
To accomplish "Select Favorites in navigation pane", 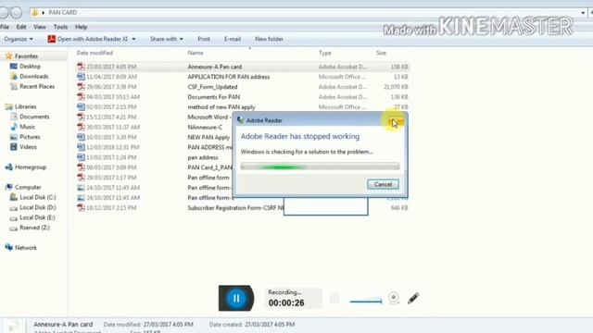I will click(26, 56).
